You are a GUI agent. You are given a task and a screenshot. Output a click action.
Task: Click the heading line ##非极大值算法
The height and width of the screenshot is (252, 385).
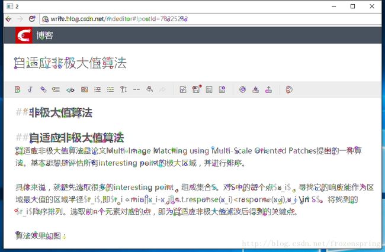point(54,113)
